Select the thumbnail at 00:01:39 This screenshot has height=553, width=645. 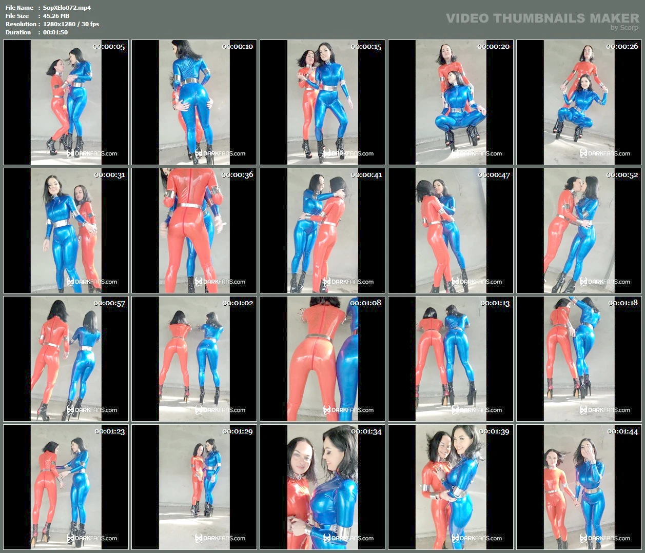tap(451, 487)
